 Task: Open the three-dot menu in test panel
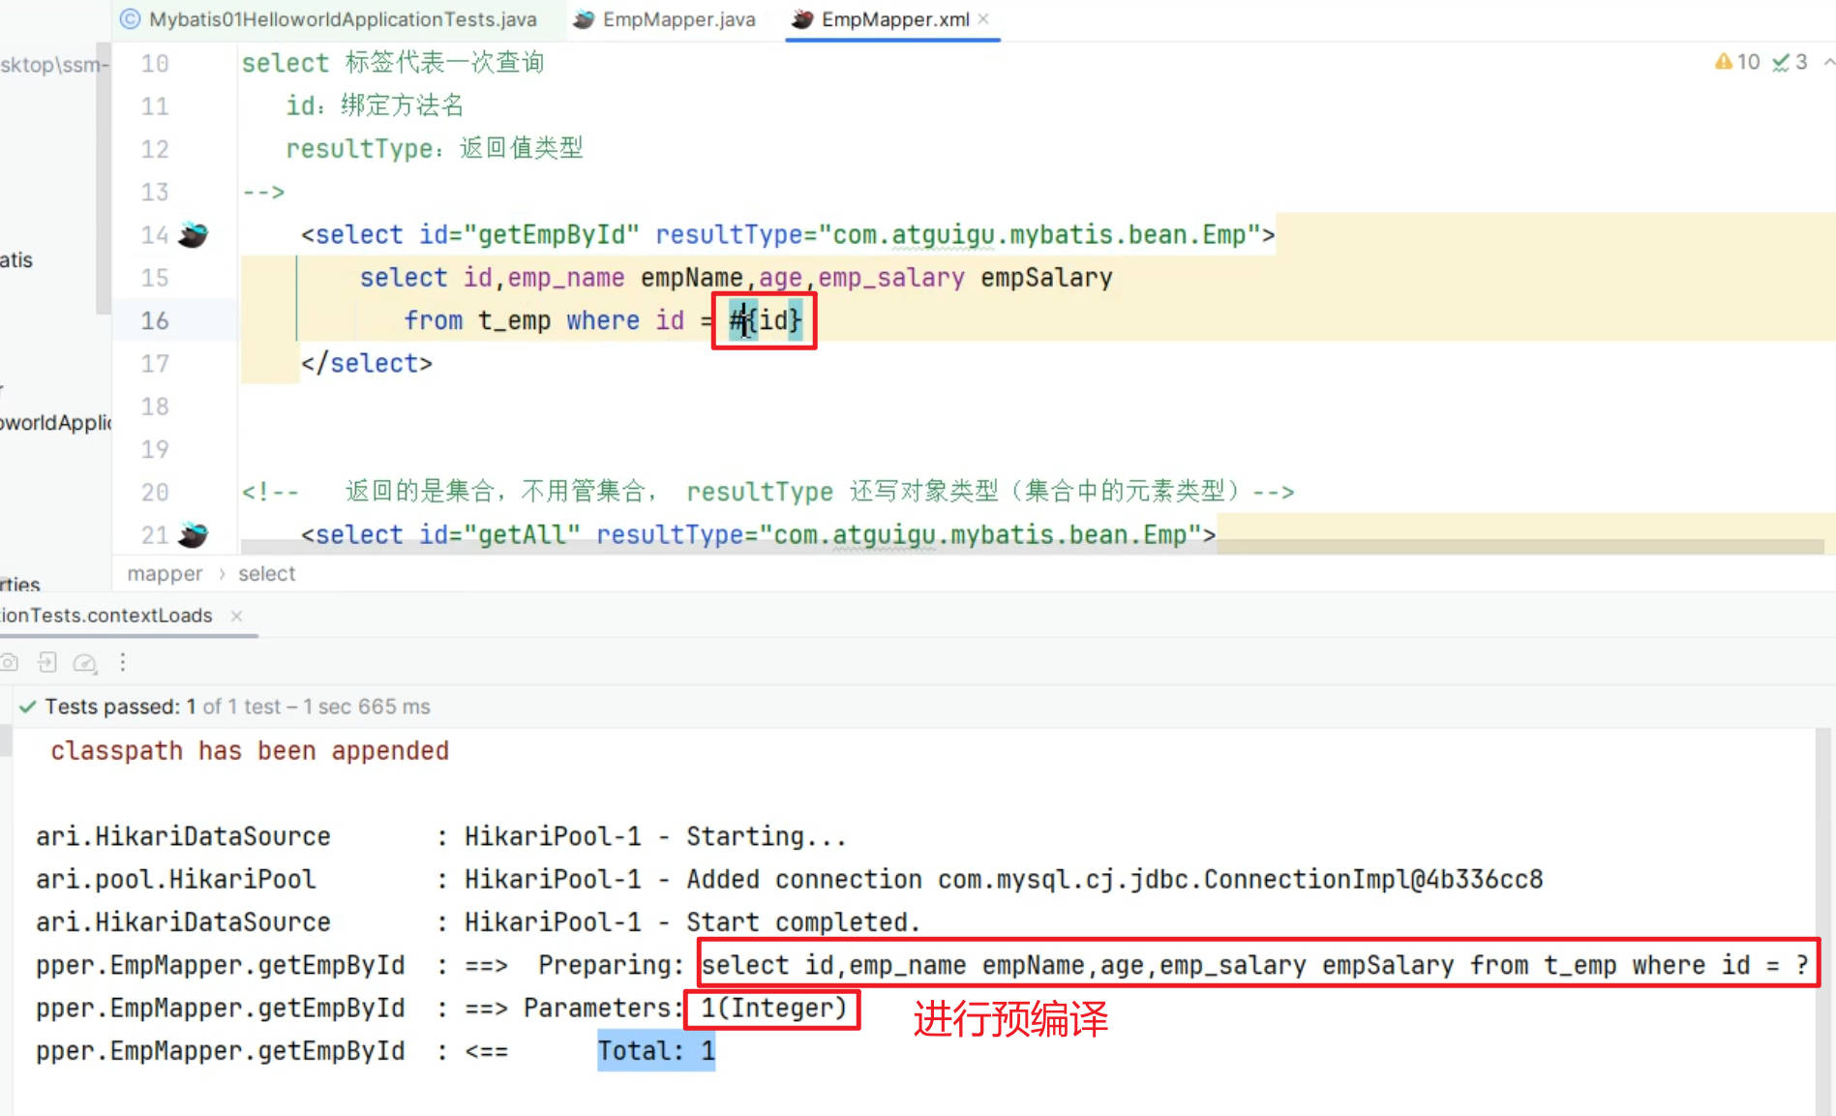[x=122, y=662]
